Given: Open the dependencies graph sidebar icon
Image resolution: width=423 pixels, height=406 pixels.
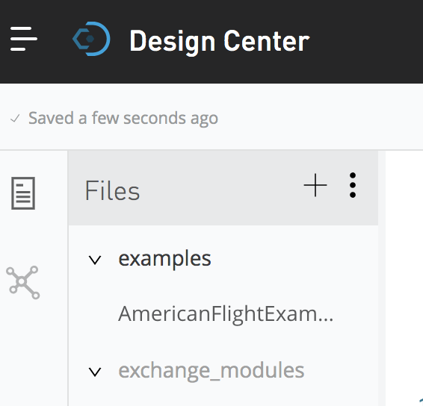Looking at the screenshot, I should (23, 282).
